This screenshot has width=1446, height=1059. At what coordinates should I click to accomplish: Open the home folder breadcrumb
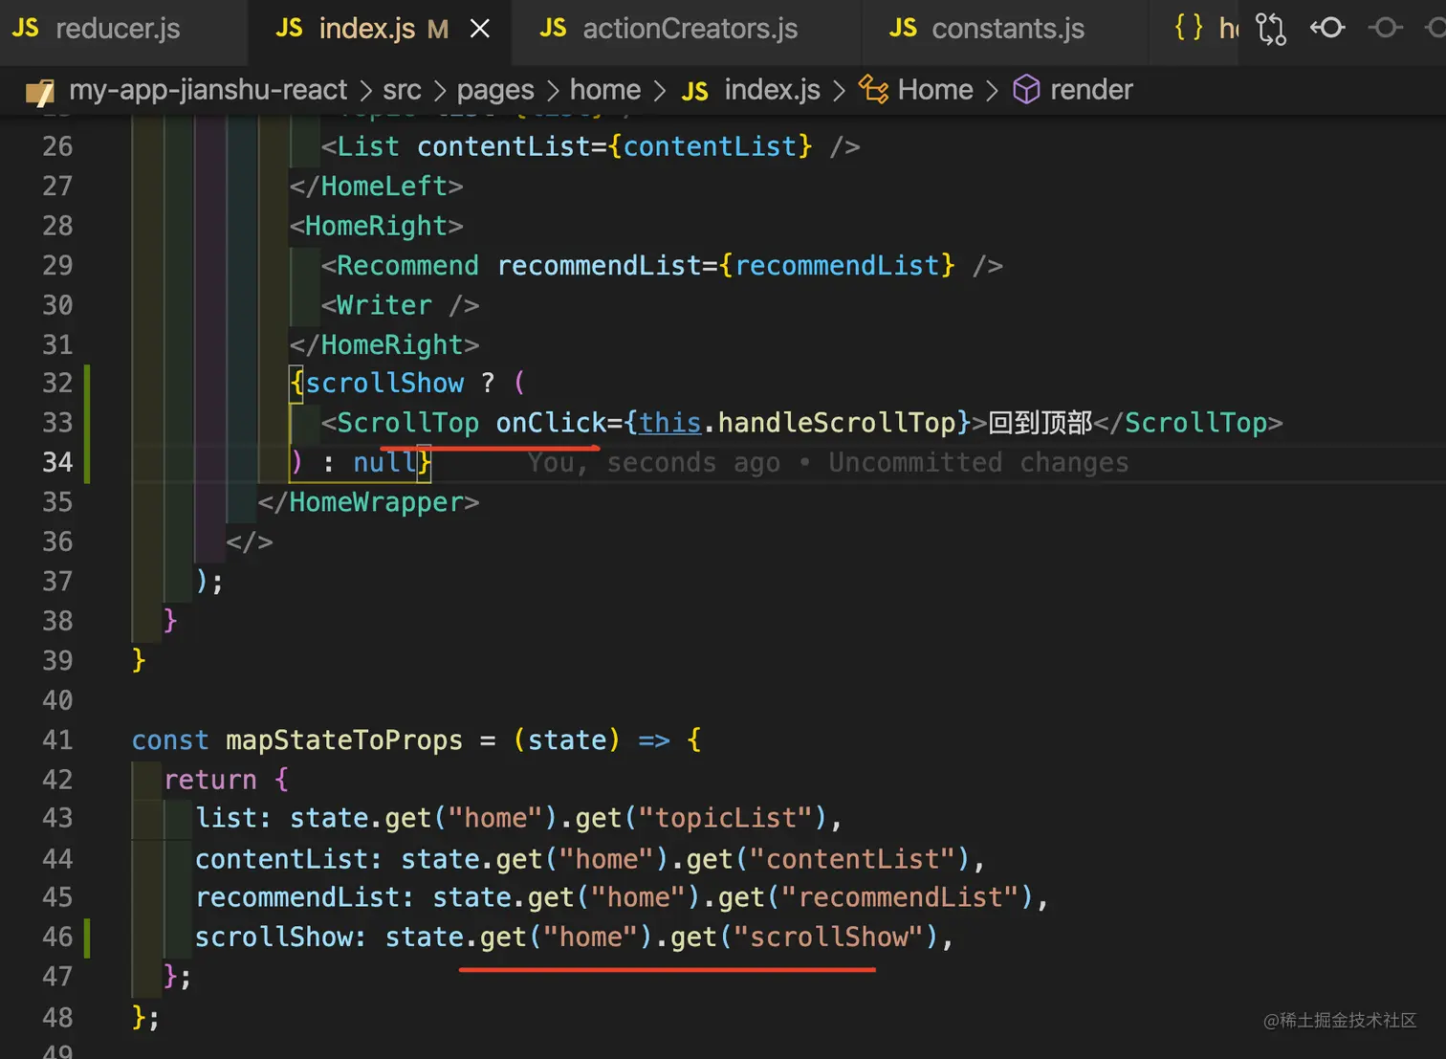click(x=604, y=90)
